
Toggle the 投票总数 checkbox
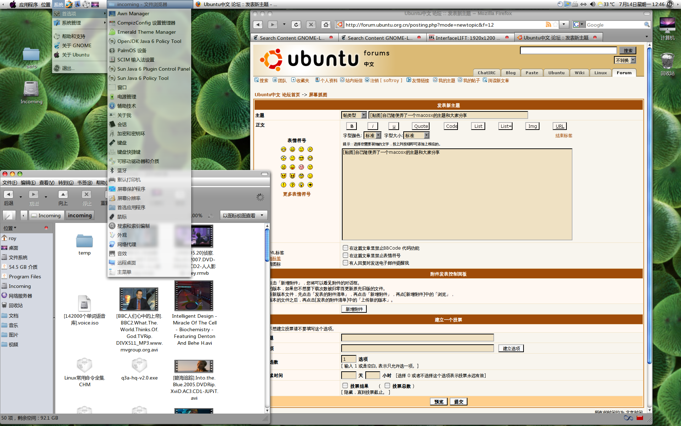[x=387, y=386]
